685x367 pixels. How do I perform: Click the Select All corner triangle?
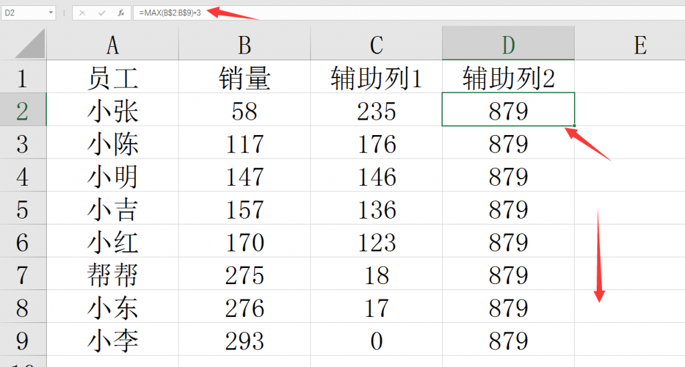click(x=29, y=44)
